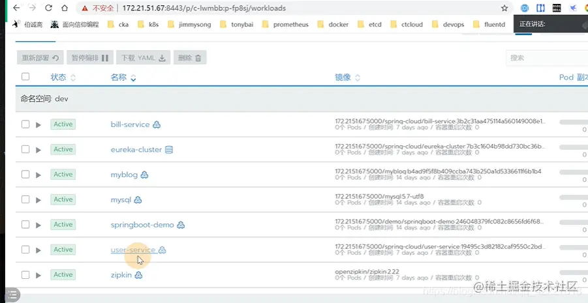588x303 pixels.
Task: Select the user-service row checkbox
Action: click(25, 250)
